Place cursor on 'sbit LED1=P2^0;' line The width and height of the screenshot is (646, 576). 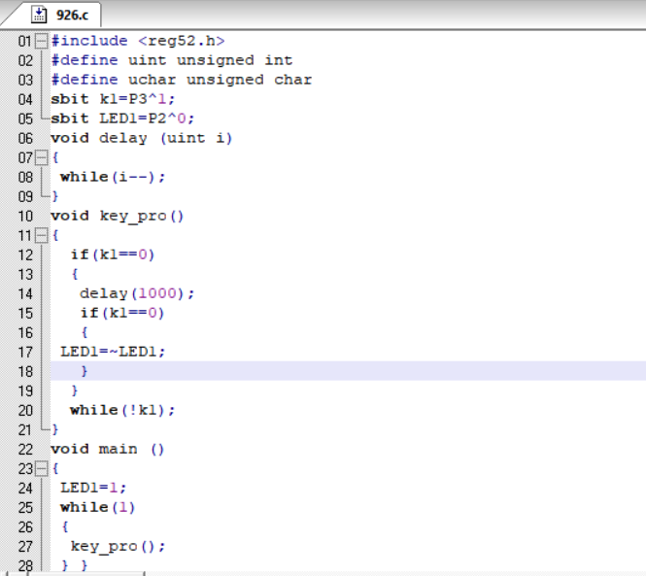coord(122,119)
